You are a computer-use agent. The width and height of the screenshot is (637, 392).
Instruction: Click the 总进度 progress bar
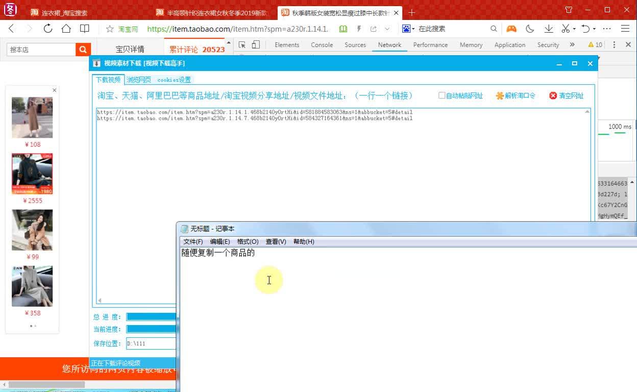[151, 317]
